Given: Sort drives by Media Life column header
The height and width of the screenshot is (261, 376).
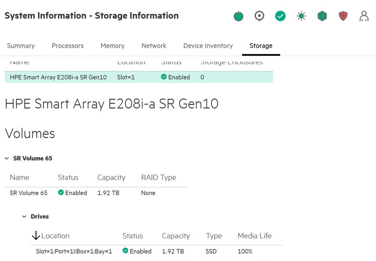Looking at the screenshot, I should pos(254,236).
